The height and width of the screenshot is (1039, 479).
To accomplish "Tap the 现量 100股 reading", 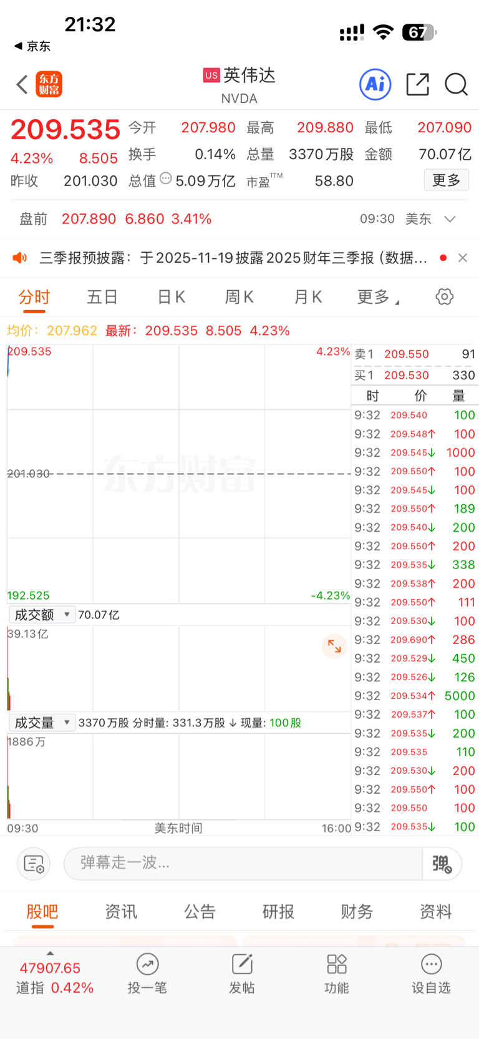I will [271, 723].
